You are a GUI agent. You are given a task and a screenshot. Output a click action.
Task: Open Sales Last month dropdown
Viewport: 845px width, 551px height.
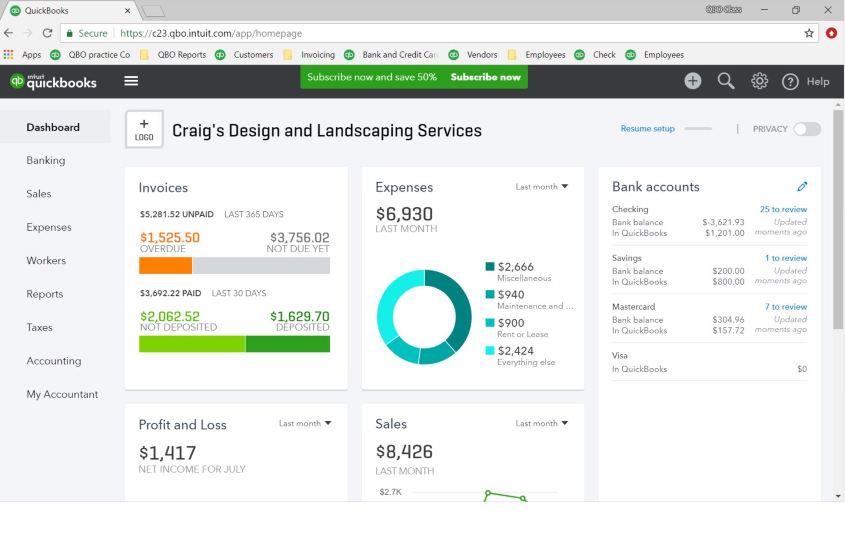tap(542, 423)
